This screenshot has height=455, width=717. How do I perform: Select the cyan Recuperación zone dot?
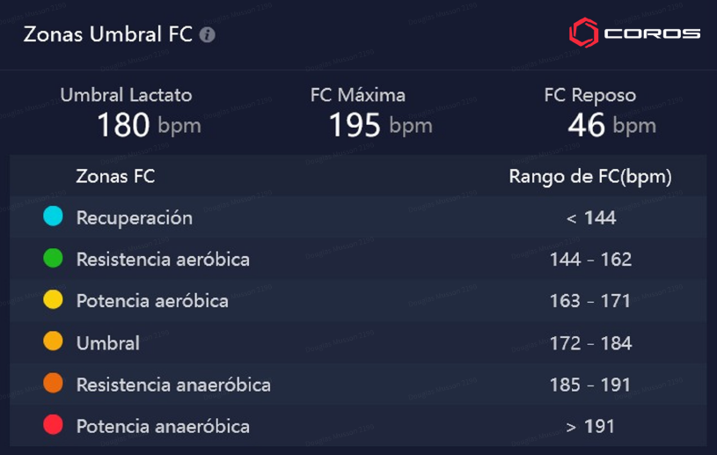pyautogui.click(x=53, y=216)
